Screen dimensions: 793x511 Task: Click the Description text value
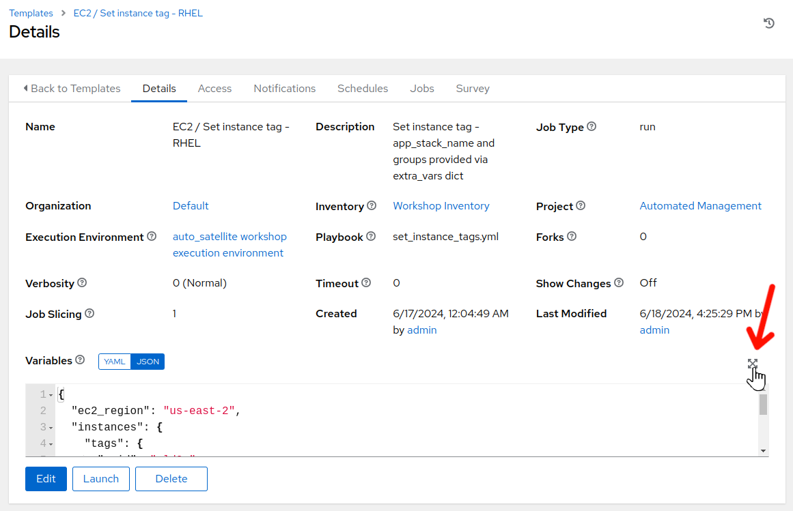[443, 151]
